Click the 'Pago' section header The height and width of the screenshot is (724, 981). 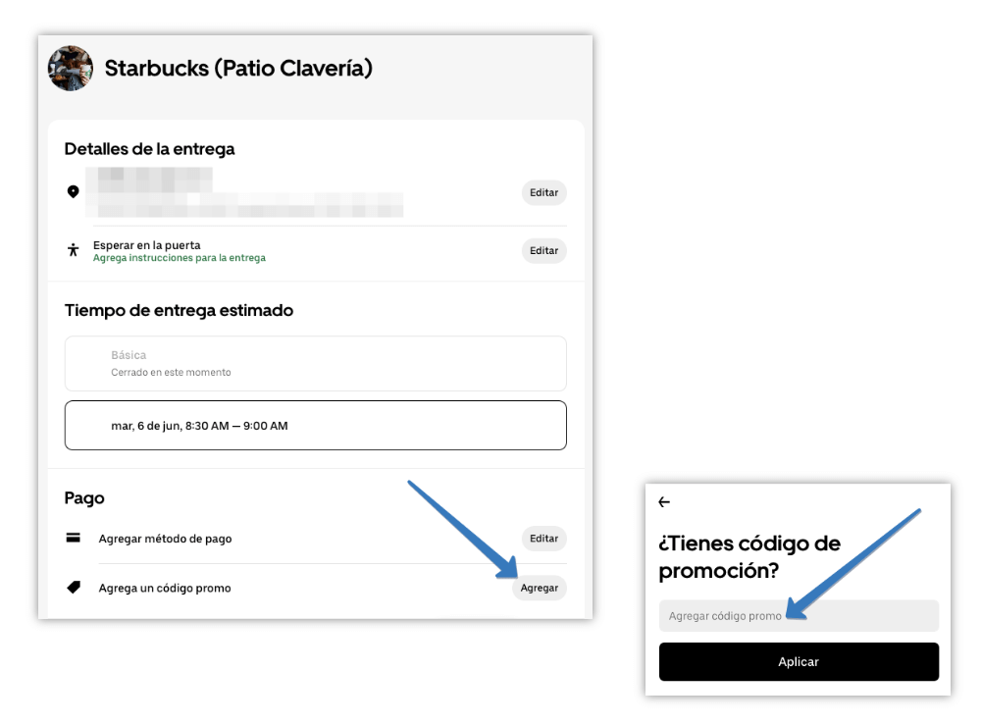[84, 497]
